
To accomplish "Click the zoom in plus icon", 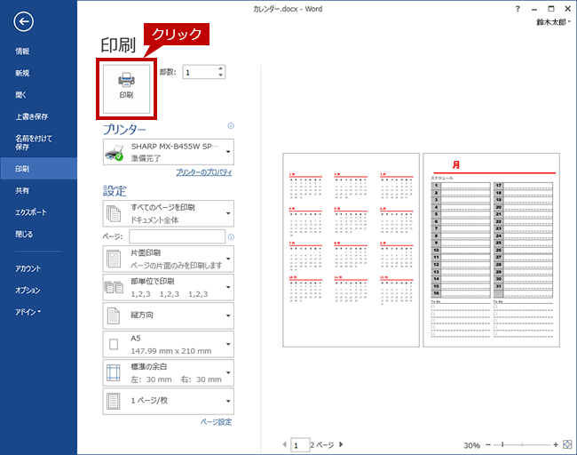I will tap(556, 444).
